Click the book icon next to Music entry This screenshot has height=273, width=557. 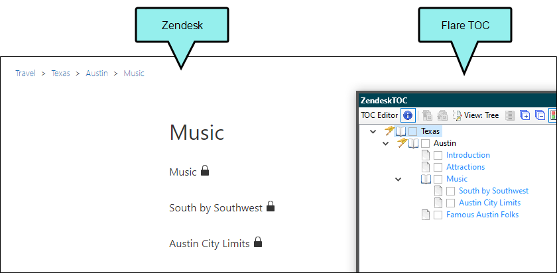click(426, 179)
